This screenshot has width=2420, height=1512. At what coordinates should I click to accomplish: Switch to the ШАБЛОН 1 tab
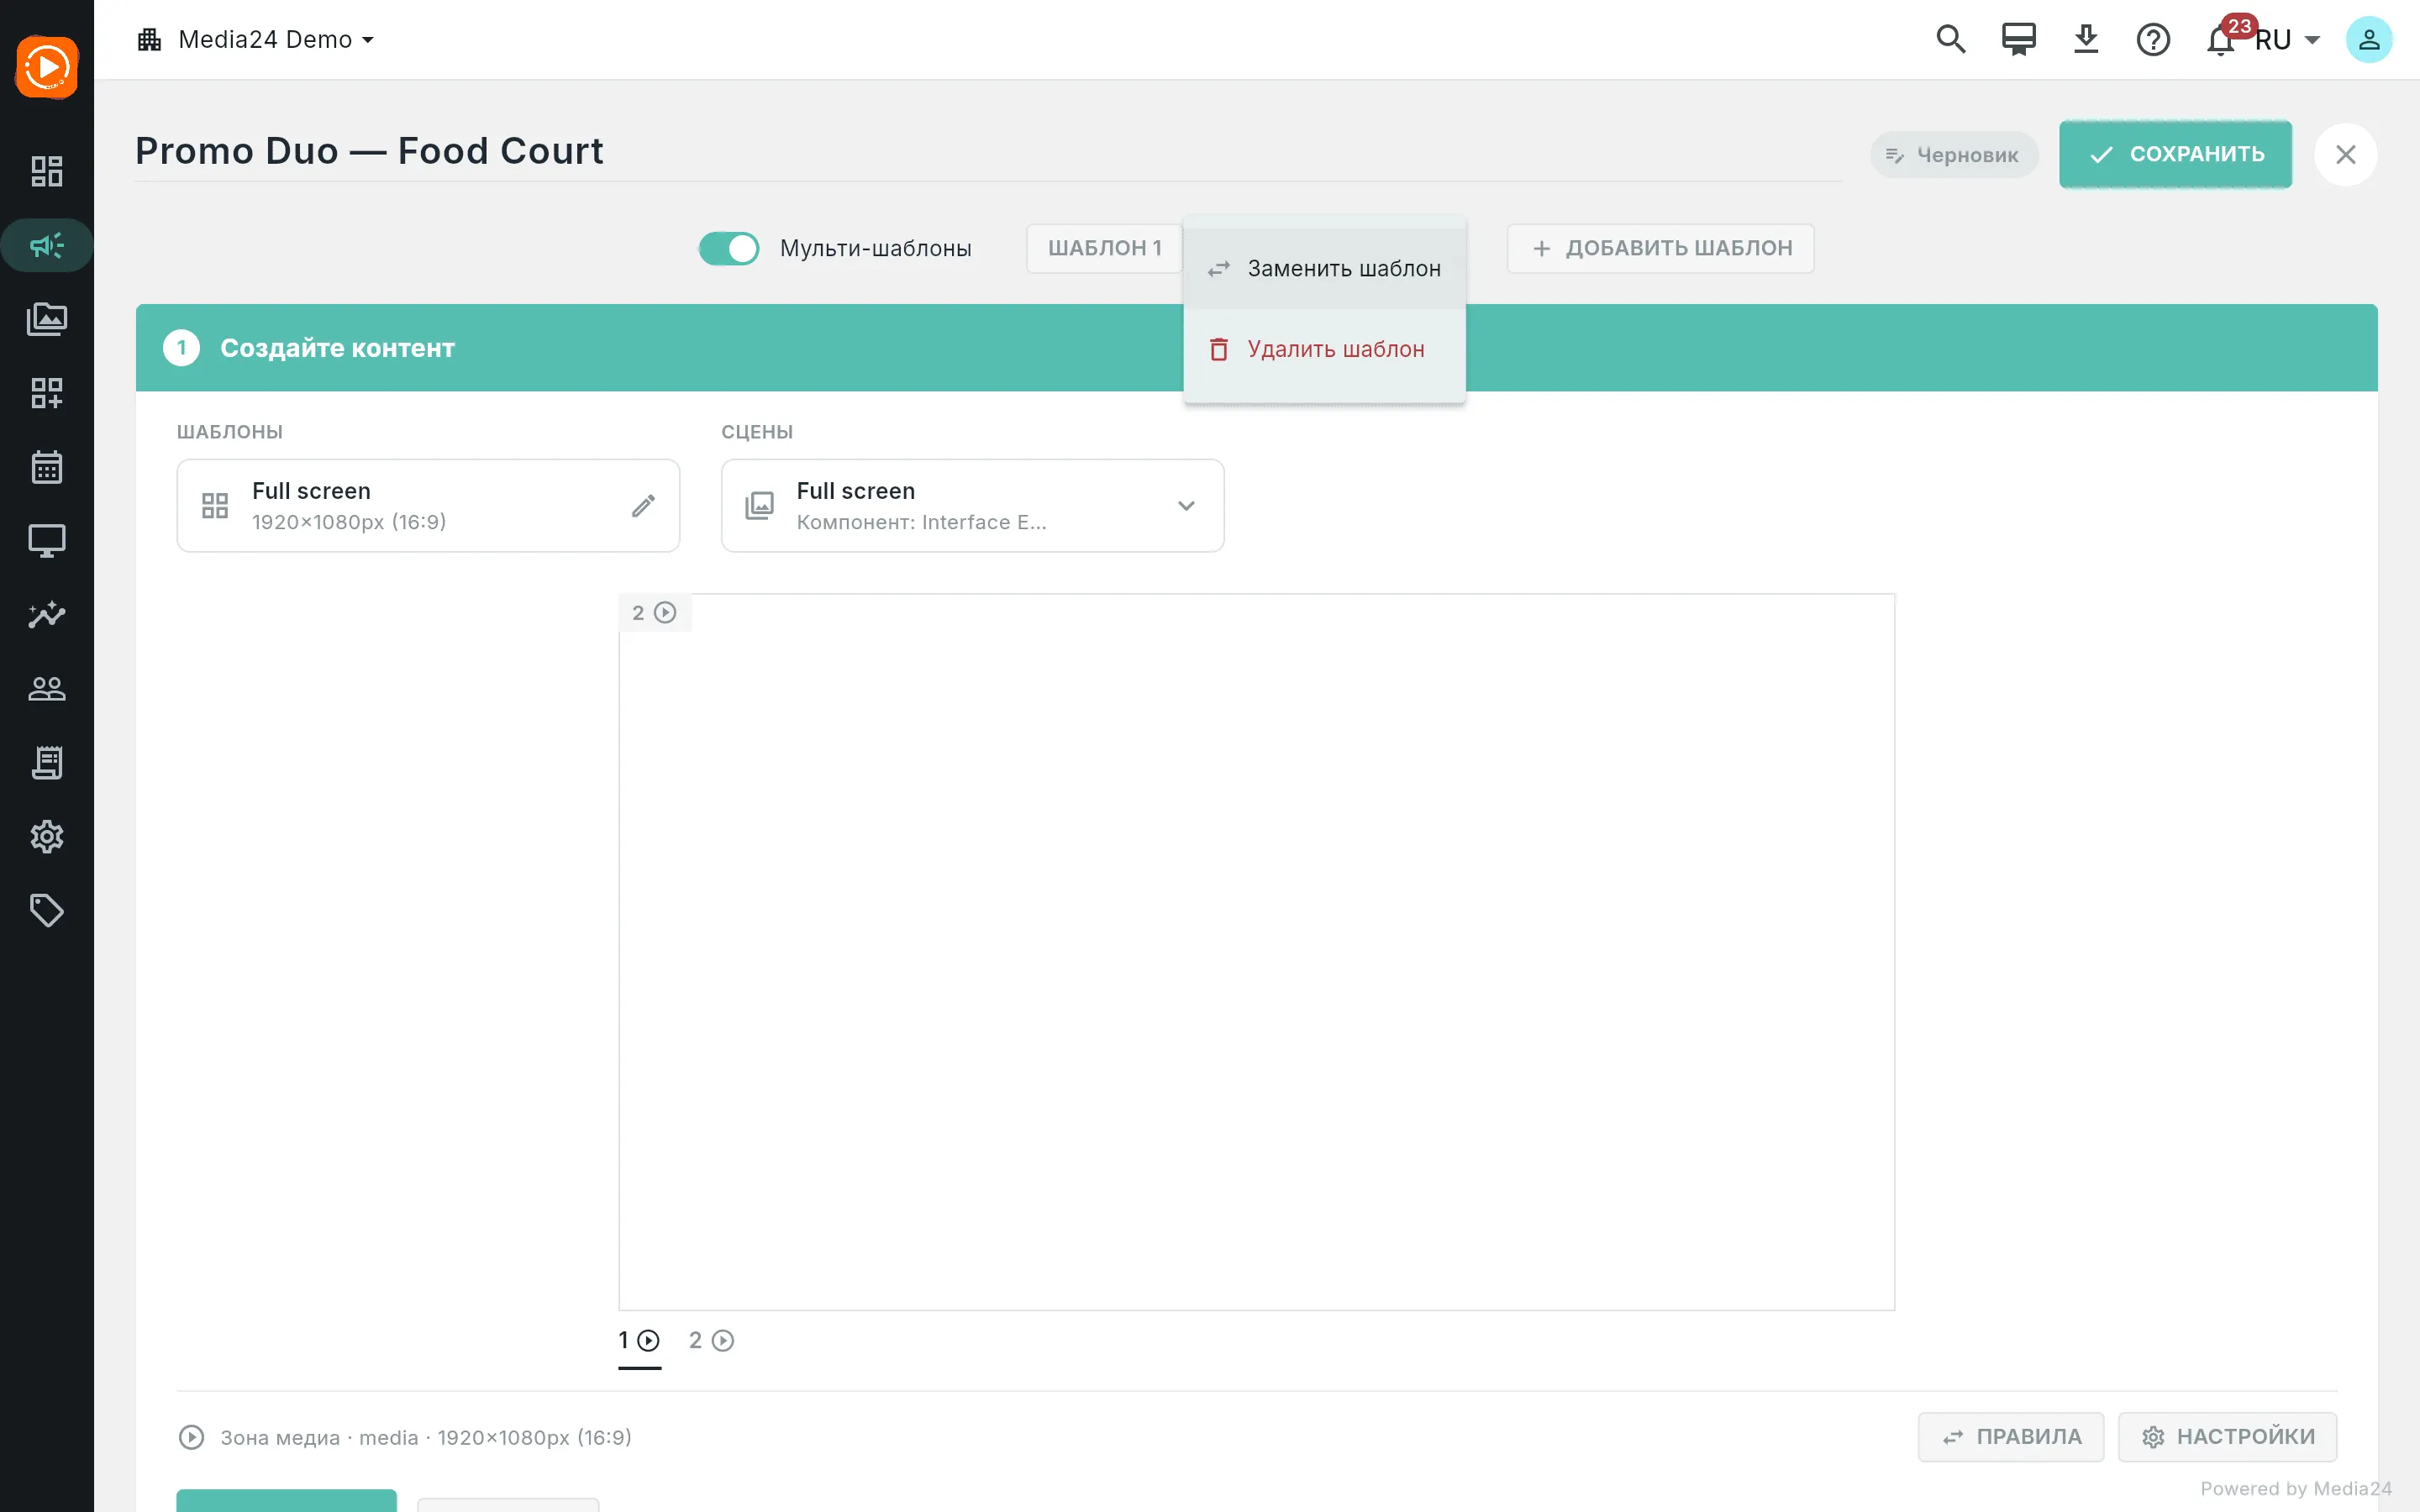coord(1105,248)
